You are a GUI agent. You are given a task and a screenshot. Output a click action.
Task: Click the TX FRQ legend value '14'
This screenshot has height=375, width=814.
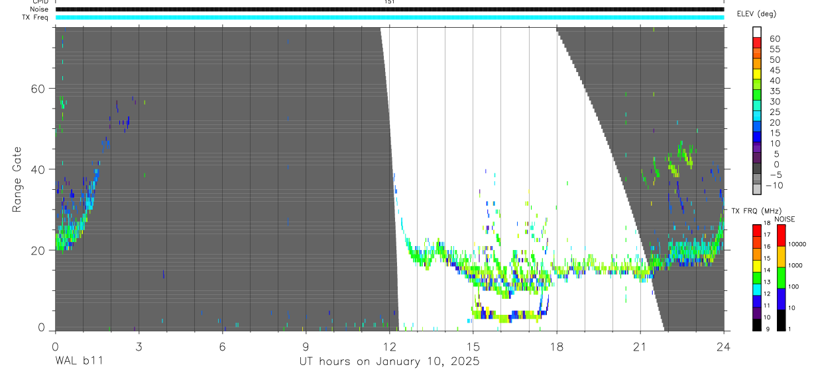[767, 270]
